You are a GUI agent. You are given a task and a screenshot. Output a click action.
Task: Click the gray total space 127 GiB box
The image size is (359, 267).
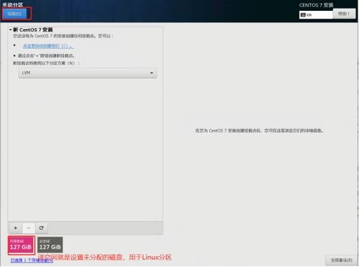coord(50,245)
